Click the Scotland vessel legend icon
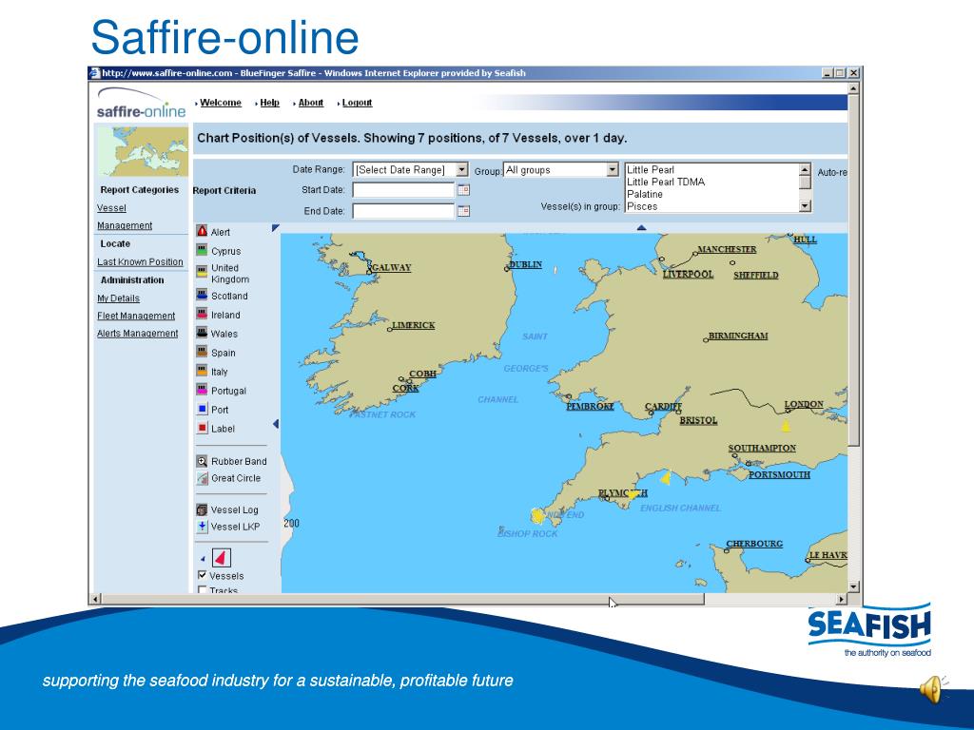974x730 pixels. pyautogui.click(x=202, y=295)
